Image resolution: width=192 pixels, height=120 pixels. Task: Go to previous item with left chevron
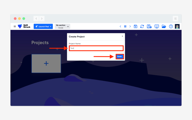(120, 26)
